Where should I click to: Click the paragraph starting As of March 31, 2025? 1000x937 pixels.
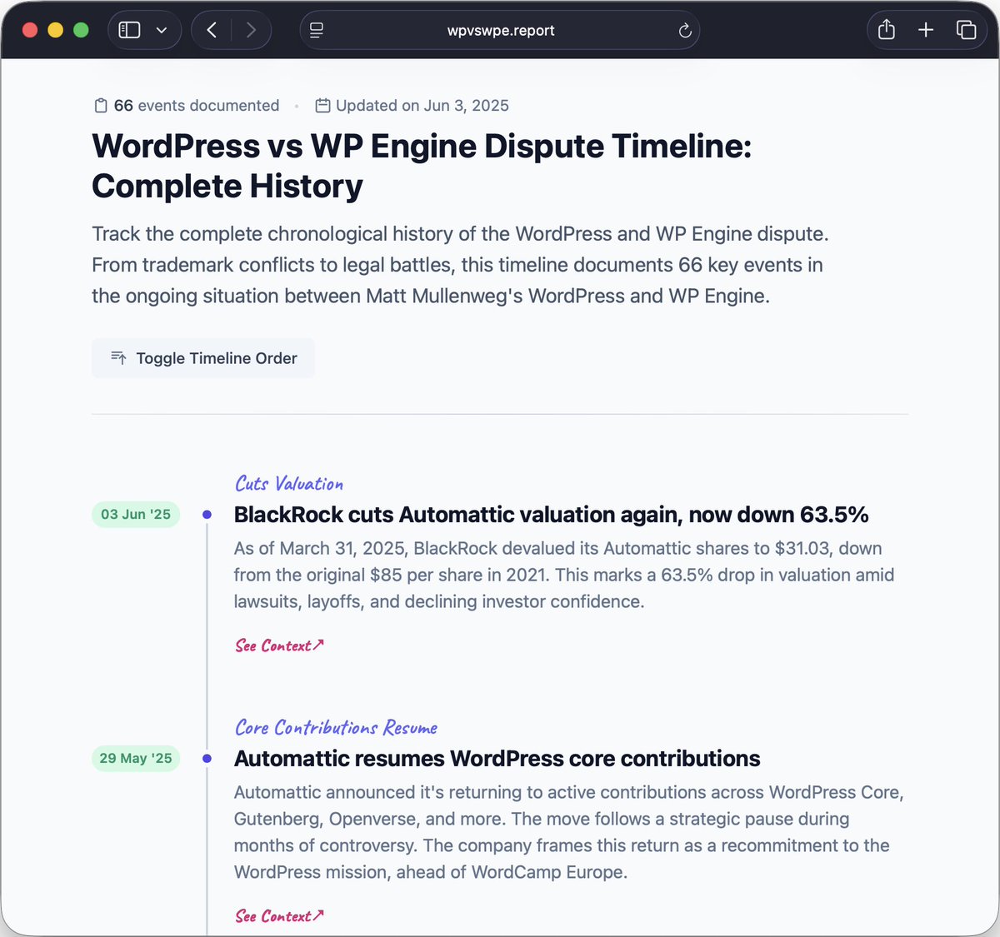pyautogui.click(x=564, y=575)
